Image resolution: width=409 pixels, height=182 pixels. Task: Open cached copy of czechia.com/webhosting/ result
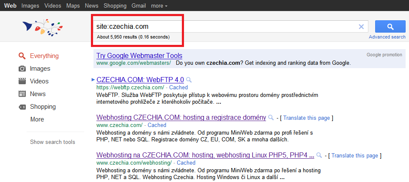point(186,163)
